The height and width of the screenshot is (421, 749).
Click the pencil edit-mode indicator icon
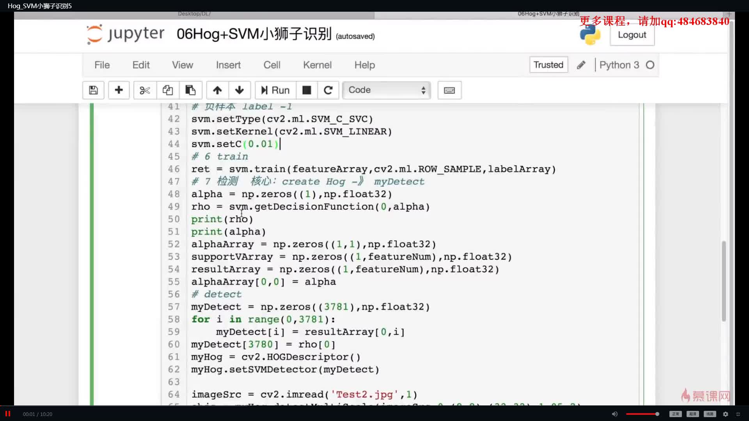coord(581,65)
